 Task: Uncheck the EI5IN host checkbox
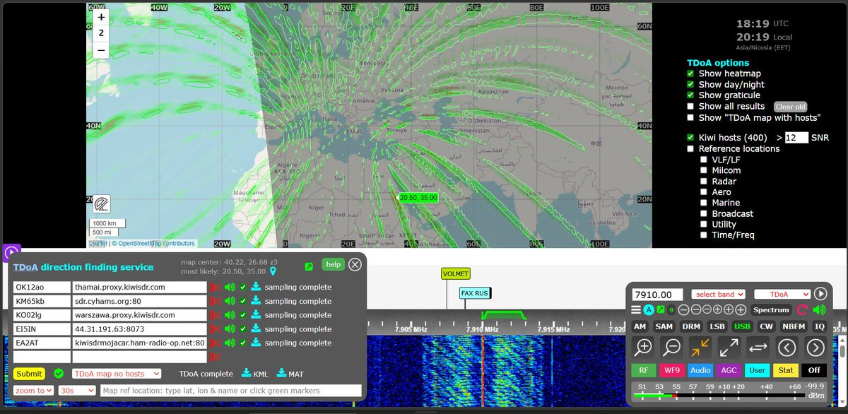click(x=243, y=329)
